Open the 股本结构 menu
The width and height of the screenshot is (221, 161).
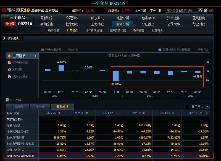(148, 18)
